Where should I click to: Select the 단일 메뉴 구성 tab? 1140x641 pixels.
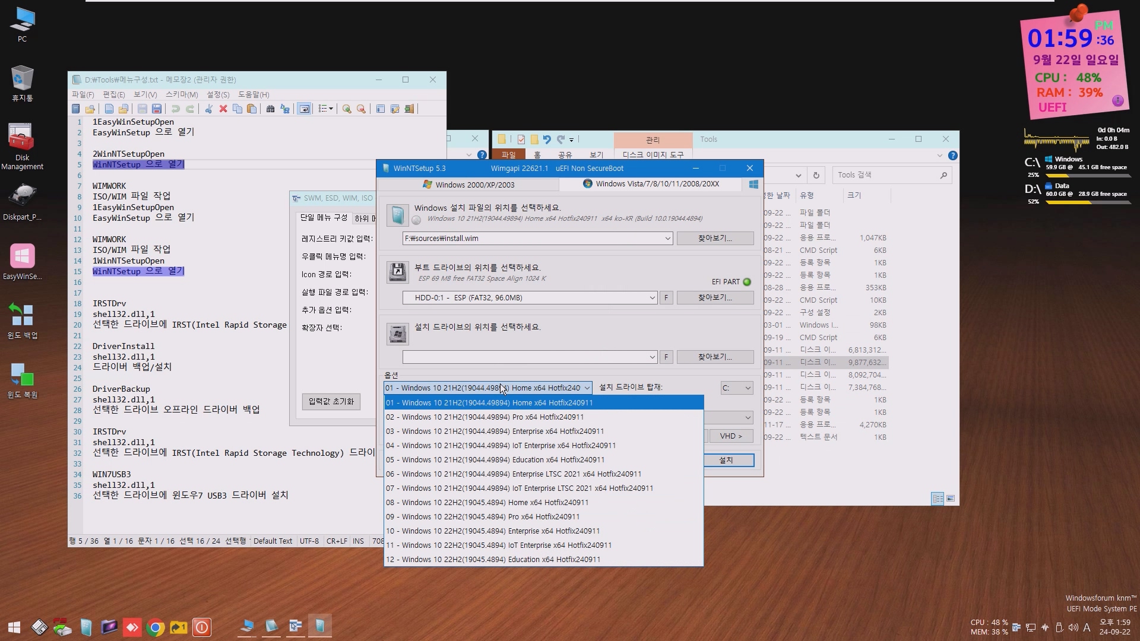(x=324, y=218)
